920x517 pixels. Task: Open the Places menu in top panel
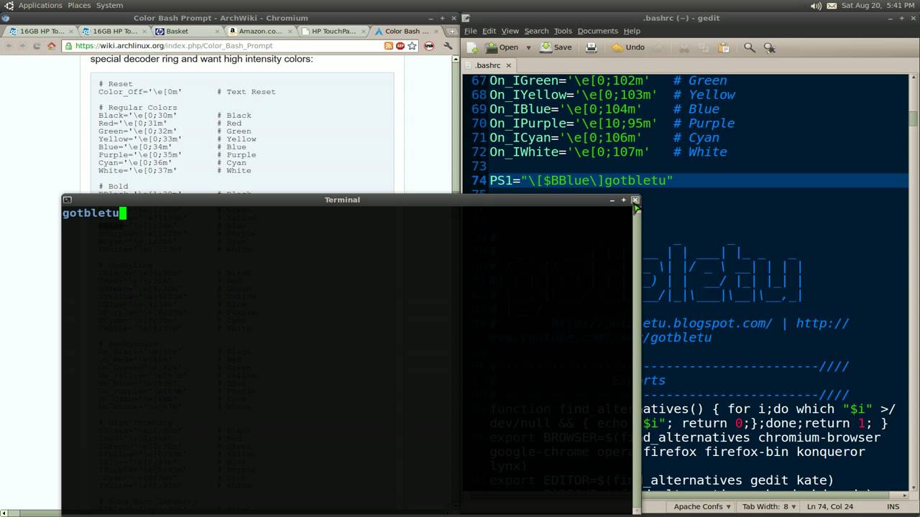pos(79,5)
